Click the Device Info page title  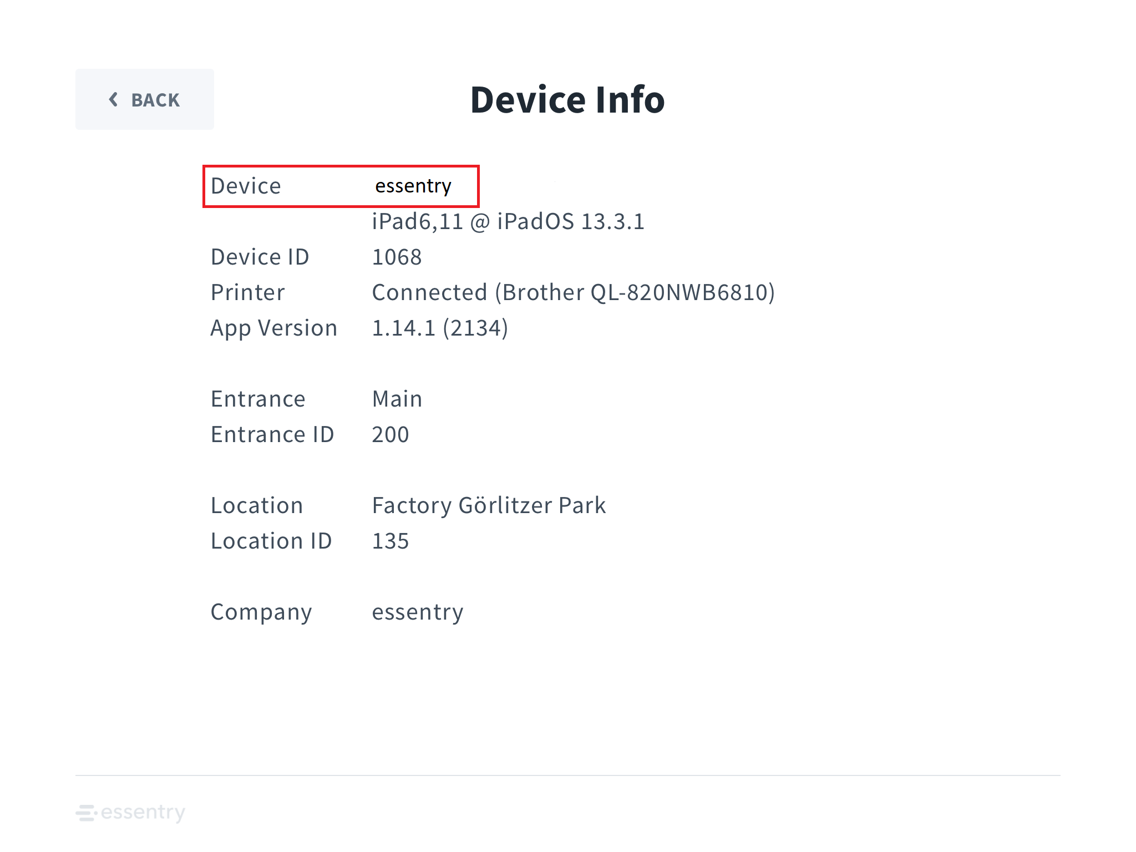click(x=567, y=100)
